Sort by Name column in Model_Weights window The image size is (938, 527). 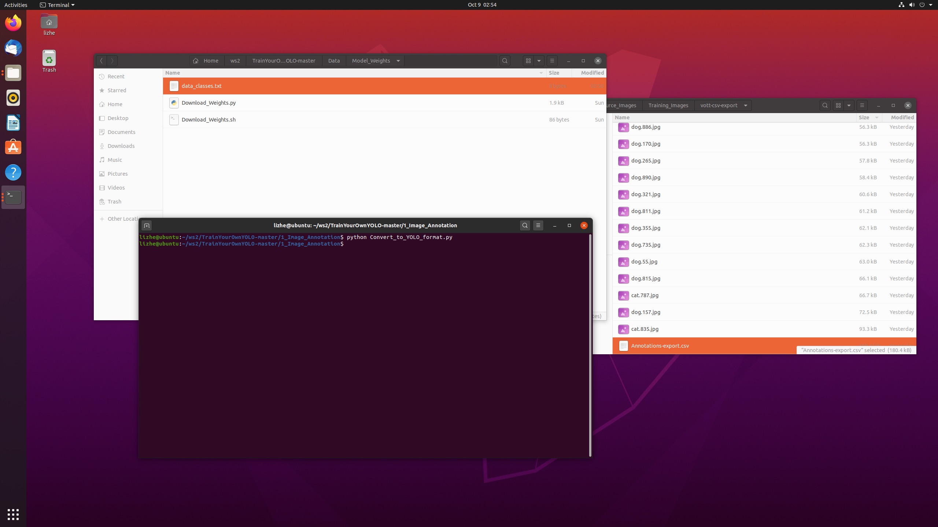(354, 73)
